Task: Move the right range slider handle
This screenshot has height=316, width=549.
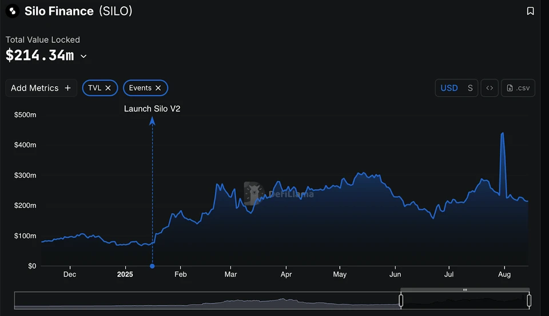Action: point(528,300)
